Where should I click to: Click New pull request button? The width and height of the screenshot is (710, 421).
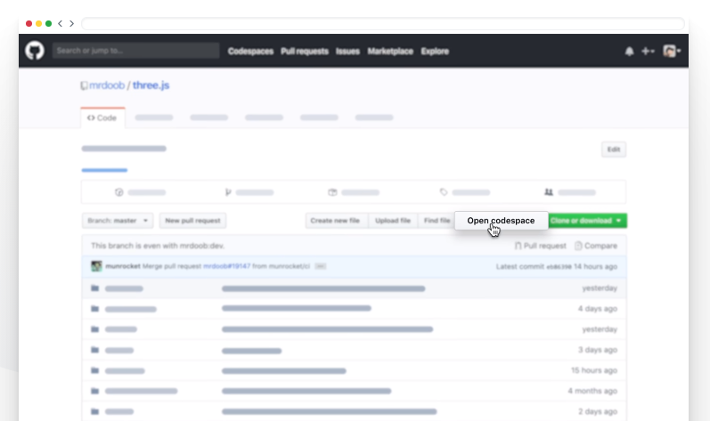(x=192, y=221)
